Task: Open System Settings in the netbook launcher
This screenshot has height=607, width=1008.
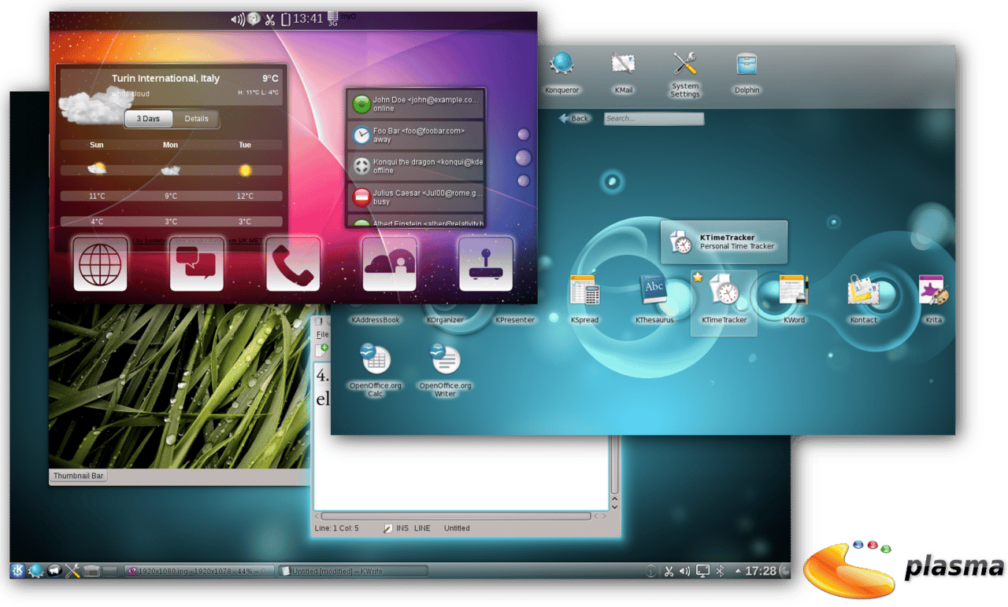Action: point(685,74)
